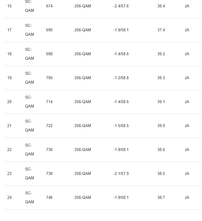This screenshot has height=221, width=202.
Task: Select the SNR value 39.3
Action: coord(161,78)
